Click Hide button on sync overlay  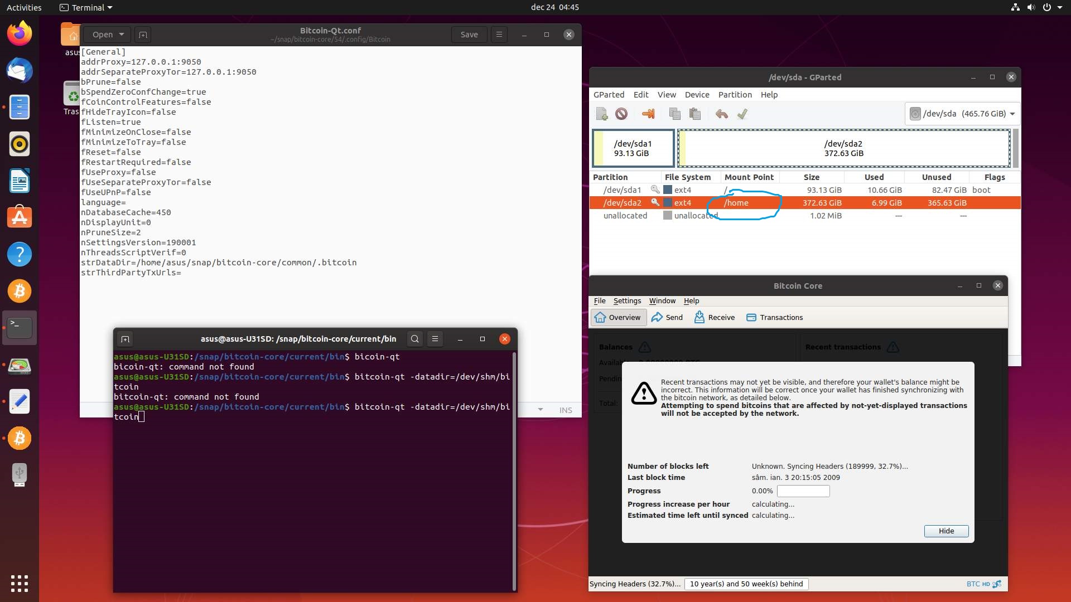tap(946, 531)
